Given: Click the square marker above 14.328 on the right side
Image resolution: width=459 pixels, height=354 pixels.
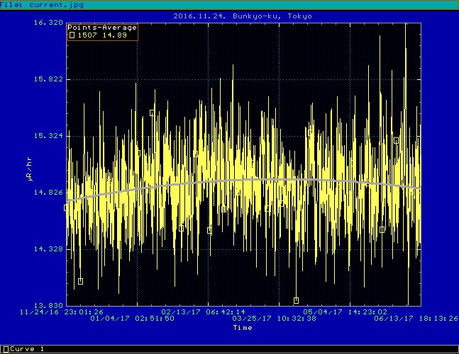Looking at the screenshot, I should click(382, 229).
